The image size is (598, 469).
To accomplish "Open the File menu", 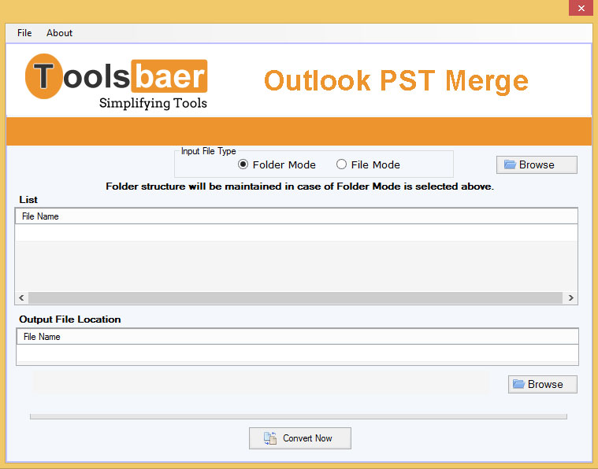I will [x=24, y=33].
